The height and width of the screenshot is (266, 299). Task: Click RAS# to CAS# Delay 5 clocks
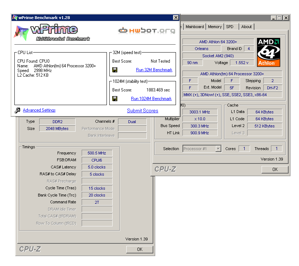tap(97, 174)
